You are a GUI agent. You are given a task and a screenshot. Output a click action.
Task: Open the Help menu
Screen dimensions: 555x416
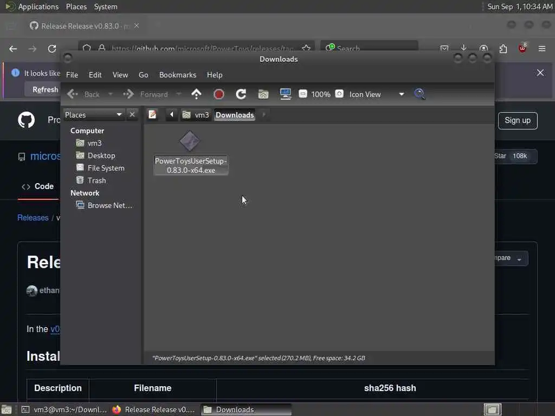coord(215,75)
